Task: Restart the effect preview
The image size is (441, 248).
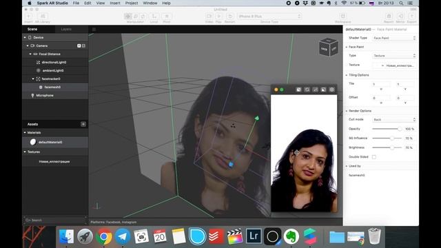Action: pos(229,17)
